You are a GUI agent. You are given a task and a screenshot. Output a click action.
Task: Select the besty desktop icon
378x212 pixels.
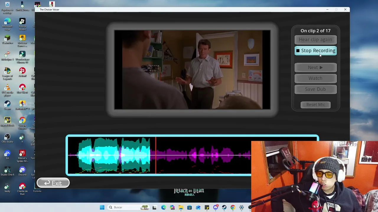pyautogui.click(x=7, y=188)
